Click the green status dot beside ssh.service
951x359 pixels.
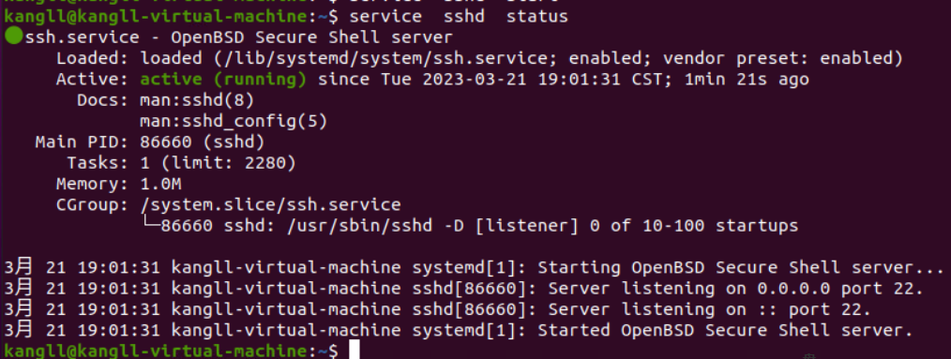pos(13,37)
